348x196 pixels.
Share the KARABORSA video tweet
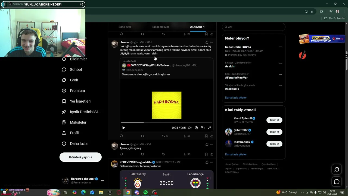tap(212, 136)
